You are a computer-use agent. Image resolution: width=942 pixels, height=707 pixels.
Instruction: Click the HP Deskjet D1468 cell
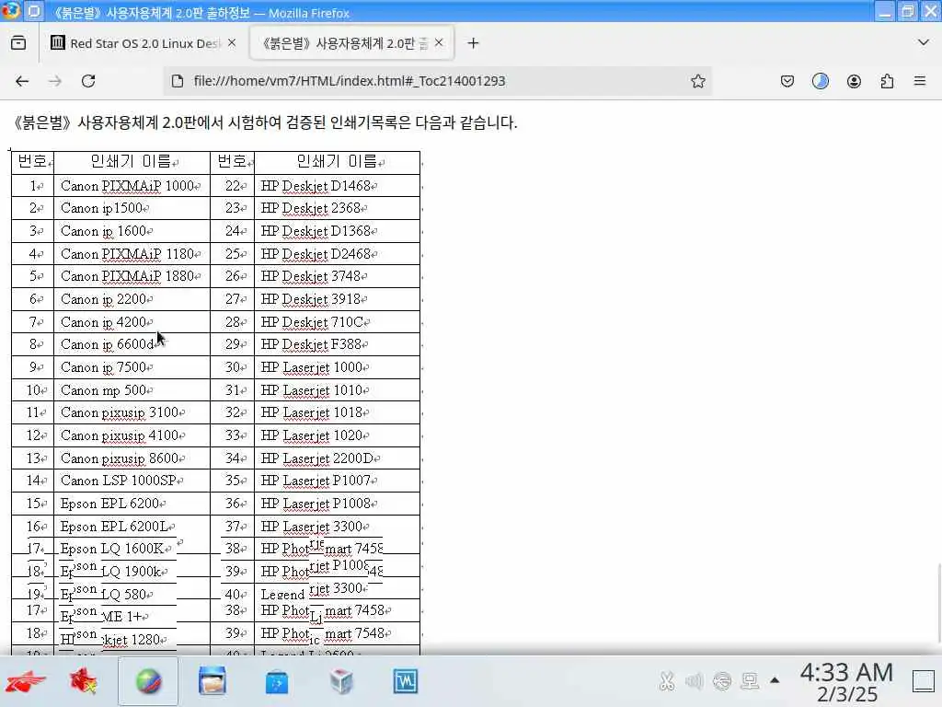[337, 186]
